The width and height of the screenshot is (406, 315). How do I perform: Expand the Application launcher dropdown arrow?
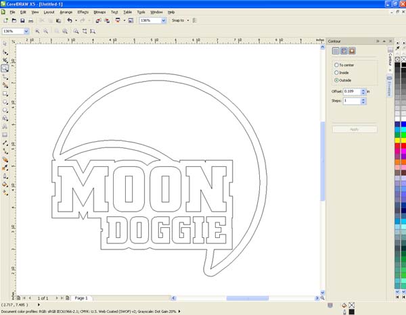125,20
